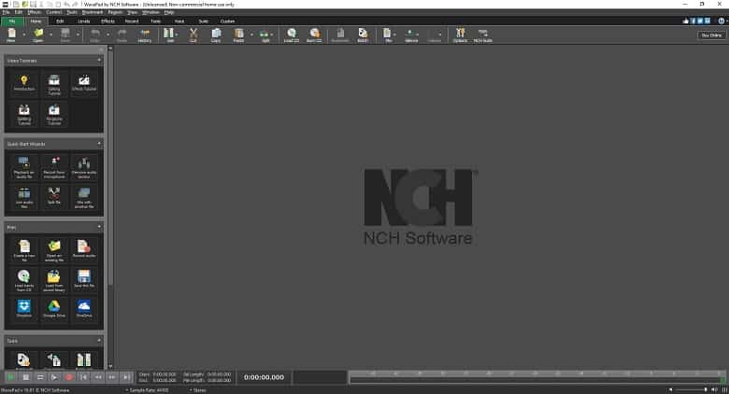The image size is (729, 394).
Task: Click the Silence toolbar icon
Action: [x=411, y=35]
